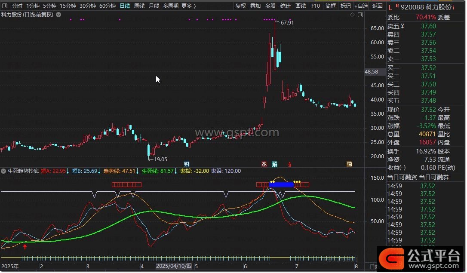Click the red info icon after 科力股份
This screenshot has height=273, width=467.
454,7
